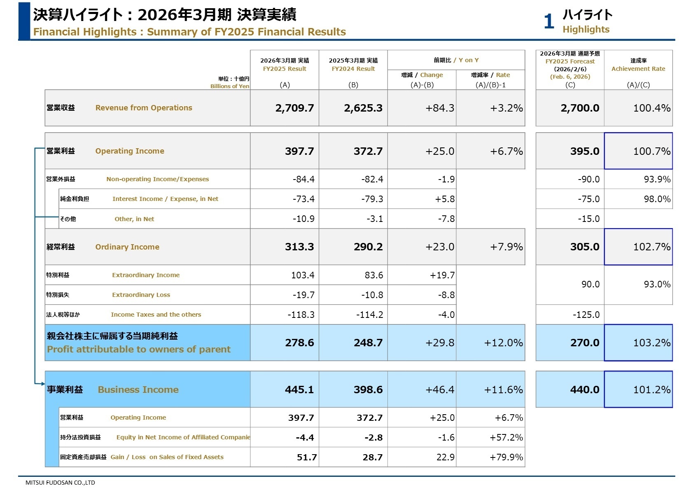Select 'Gain / Loss on Sales of Fixed Assets' label

pos(167,457)
